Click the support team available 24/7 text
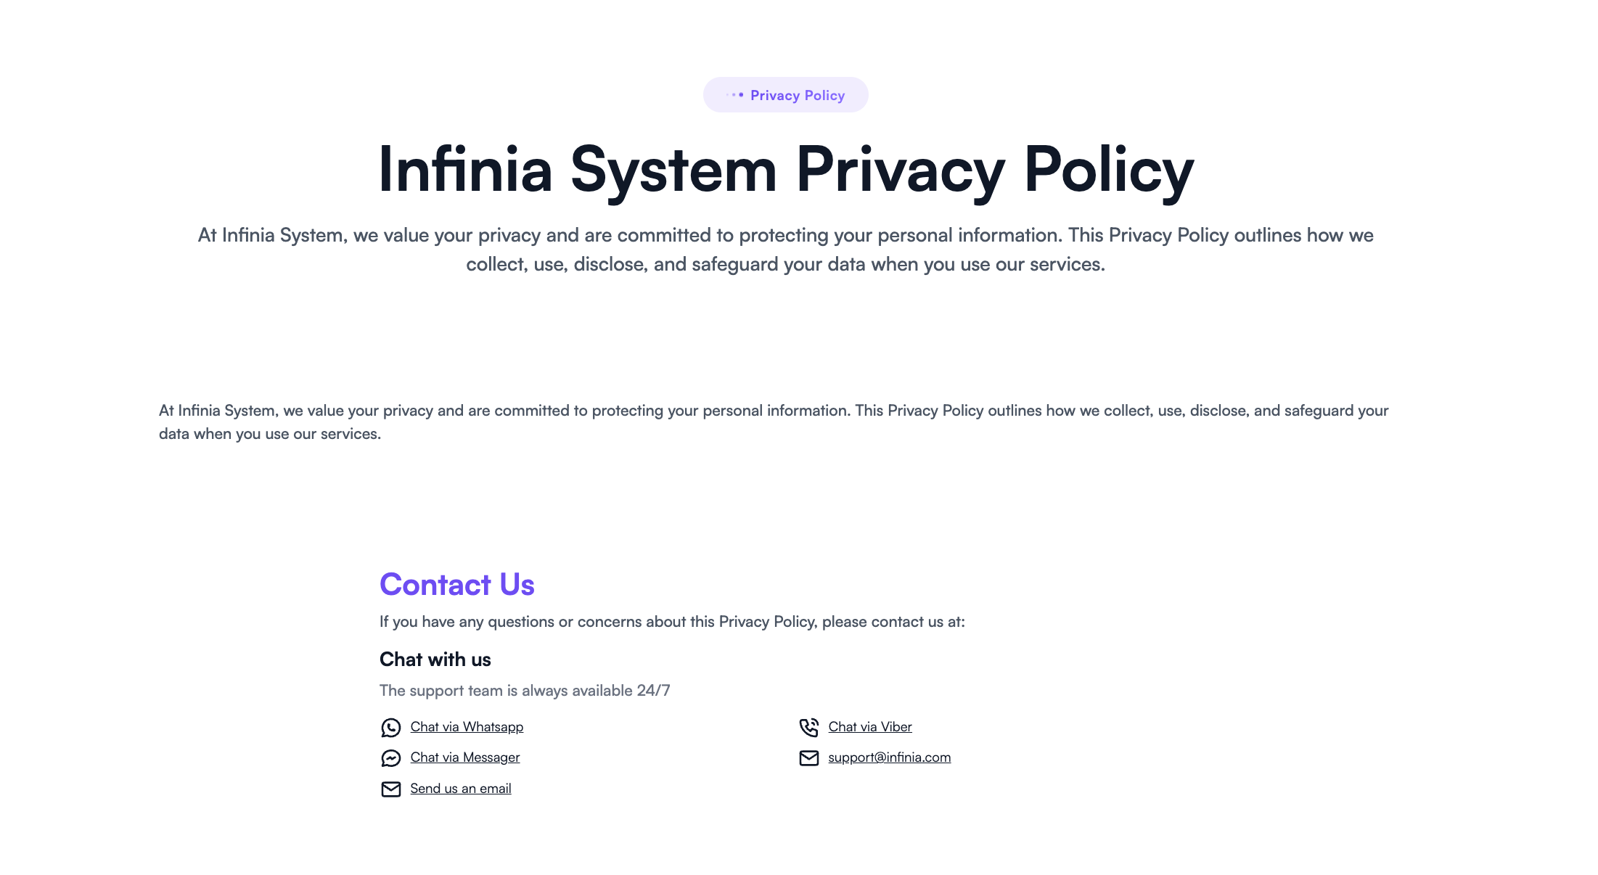1598x875 pixels. pyautogui.click(x=525, y=691)
